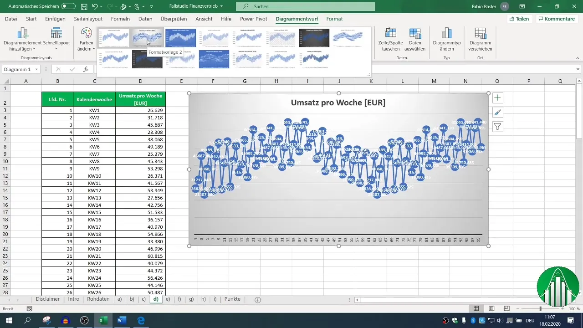The height and width of the screenshot is (328, 583).
Task: Switch to the Rohdaten sheet tab
Action: (x=98, y=299)
